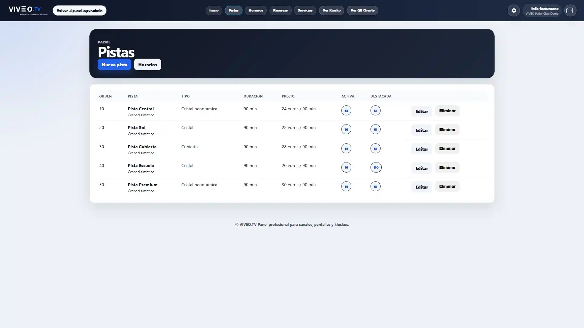Delete Pista Central

[447, 111]
